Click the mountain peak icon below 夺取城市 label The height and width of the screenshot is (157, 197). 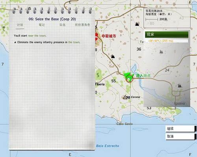pos(113,57)
